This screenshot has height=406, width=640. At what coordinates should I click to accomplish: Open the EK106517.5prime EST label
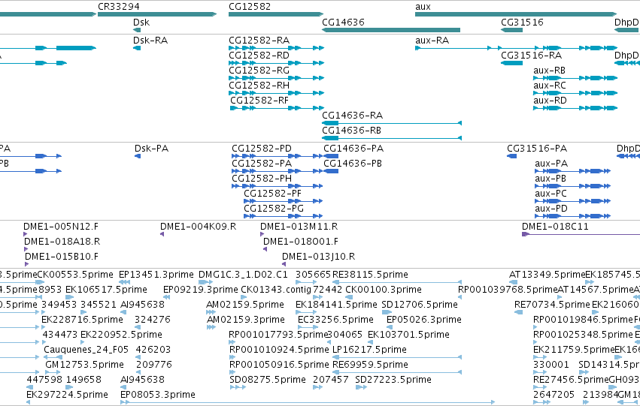point(106,290)
